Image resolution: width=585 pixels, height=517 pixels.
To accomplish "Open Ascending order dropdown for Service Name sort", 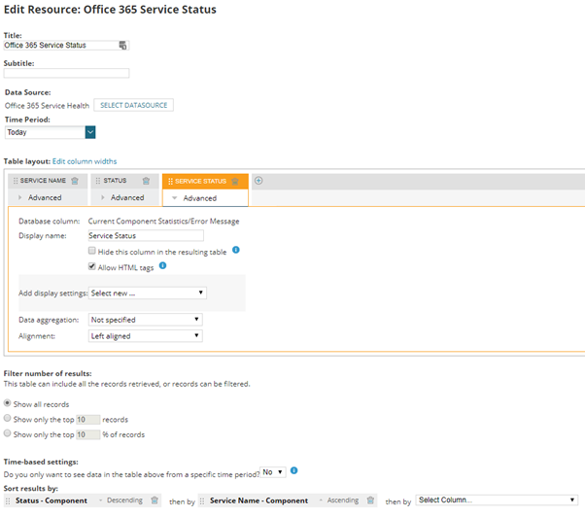I will pyautogui.click(x=339, y=500).
